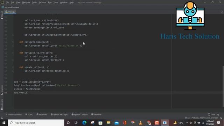Open the Office app from the taskbar

coord(125,123)
